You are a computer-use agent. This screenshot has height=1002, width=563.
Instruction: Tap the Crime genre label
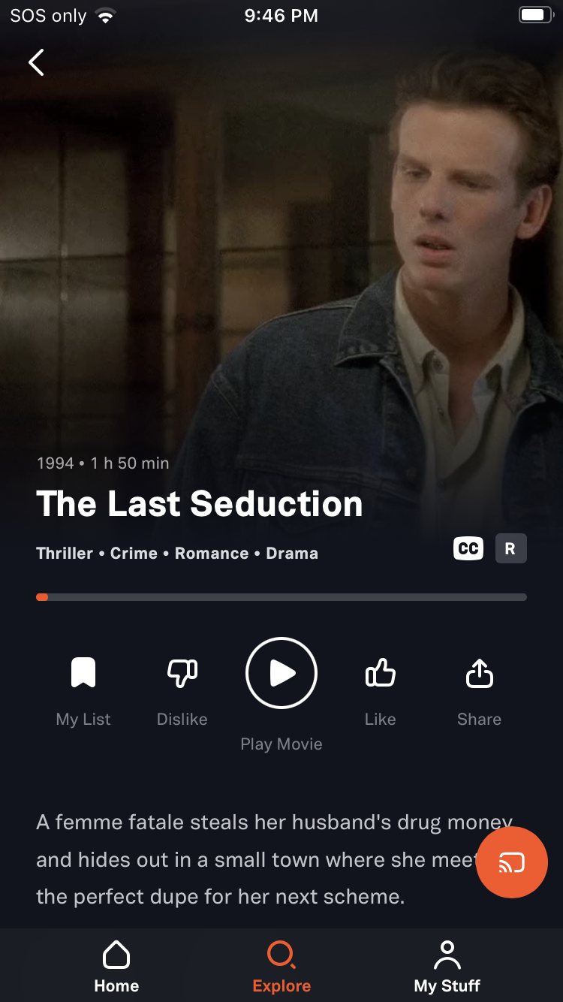point(134,554)
